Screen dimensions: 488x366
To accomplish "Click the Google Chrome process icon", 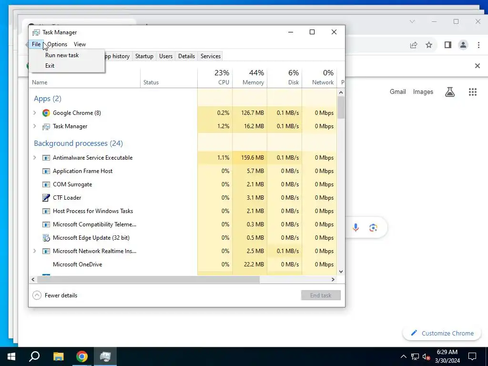I will 46,113.
